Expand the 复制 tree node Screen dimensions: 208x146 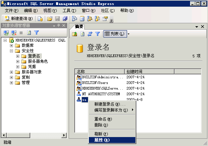(x=11, y=77)
